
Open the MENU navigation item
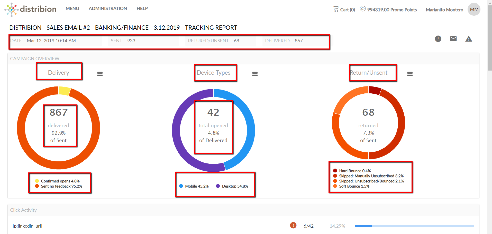pyautogui.click(x=72, y=8)
